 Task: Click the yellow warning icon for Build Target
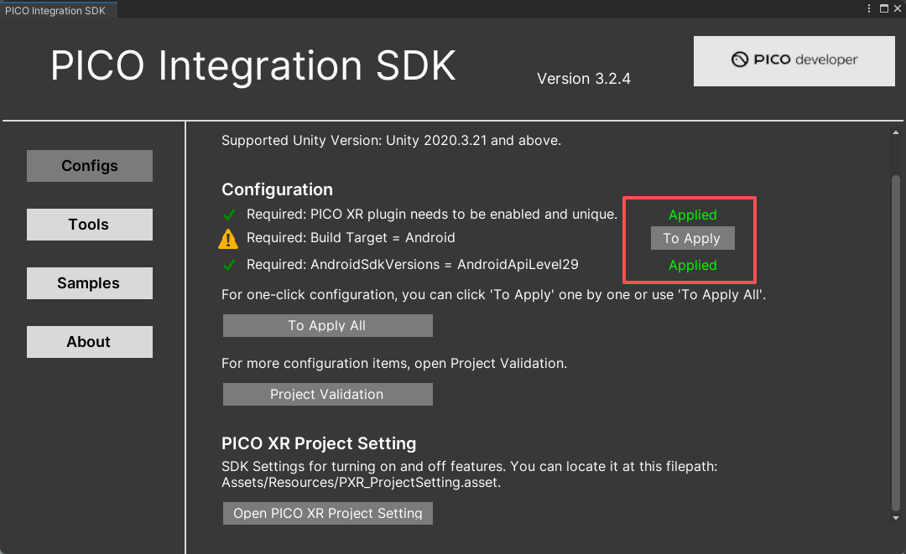227,239
